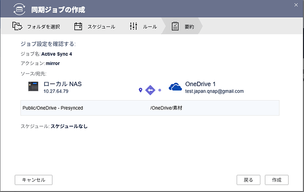This screenshot has width=304, height=192.
Task: Select the 要約 wizard step label
Action: tap(189, 26)
